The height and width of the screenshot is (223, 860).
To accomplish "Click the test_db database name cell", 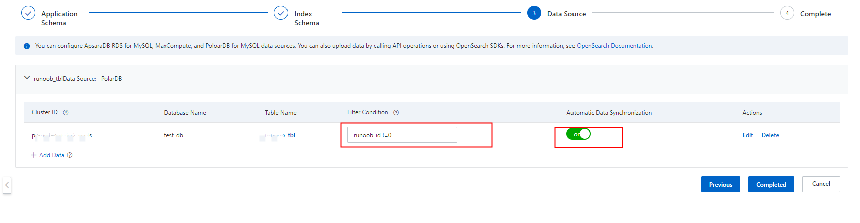I will coord(173,135).
